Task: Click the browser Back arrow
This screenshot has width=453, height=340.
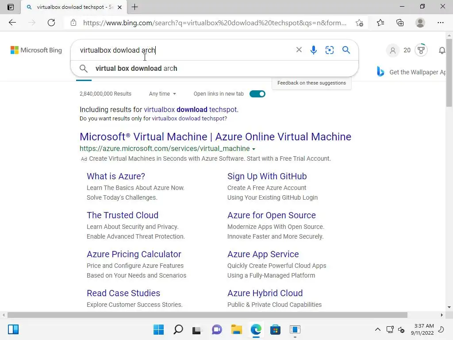Action: pyautogui.click(x=12, y=23)
